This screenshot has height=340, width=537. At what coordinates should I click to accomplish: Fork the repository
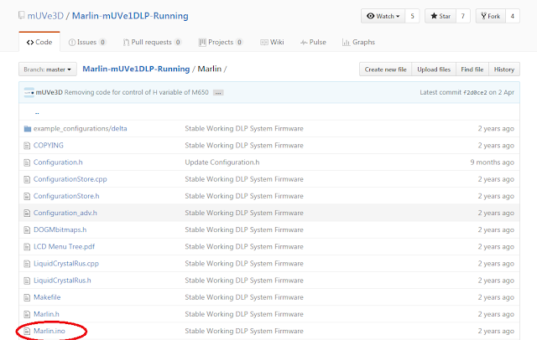(490, 16)
